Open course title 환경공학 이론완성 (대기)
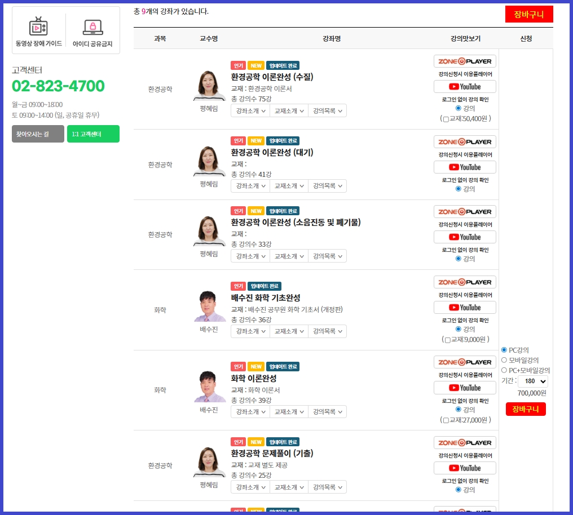573x515 pixels. [272, 152]
